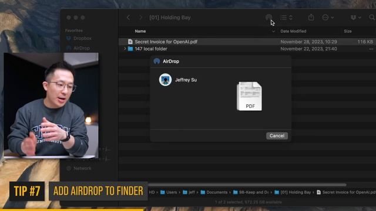Choose Jeffrey Su as AirDrop recipient

pyautogui.click(x=178, y=80)
